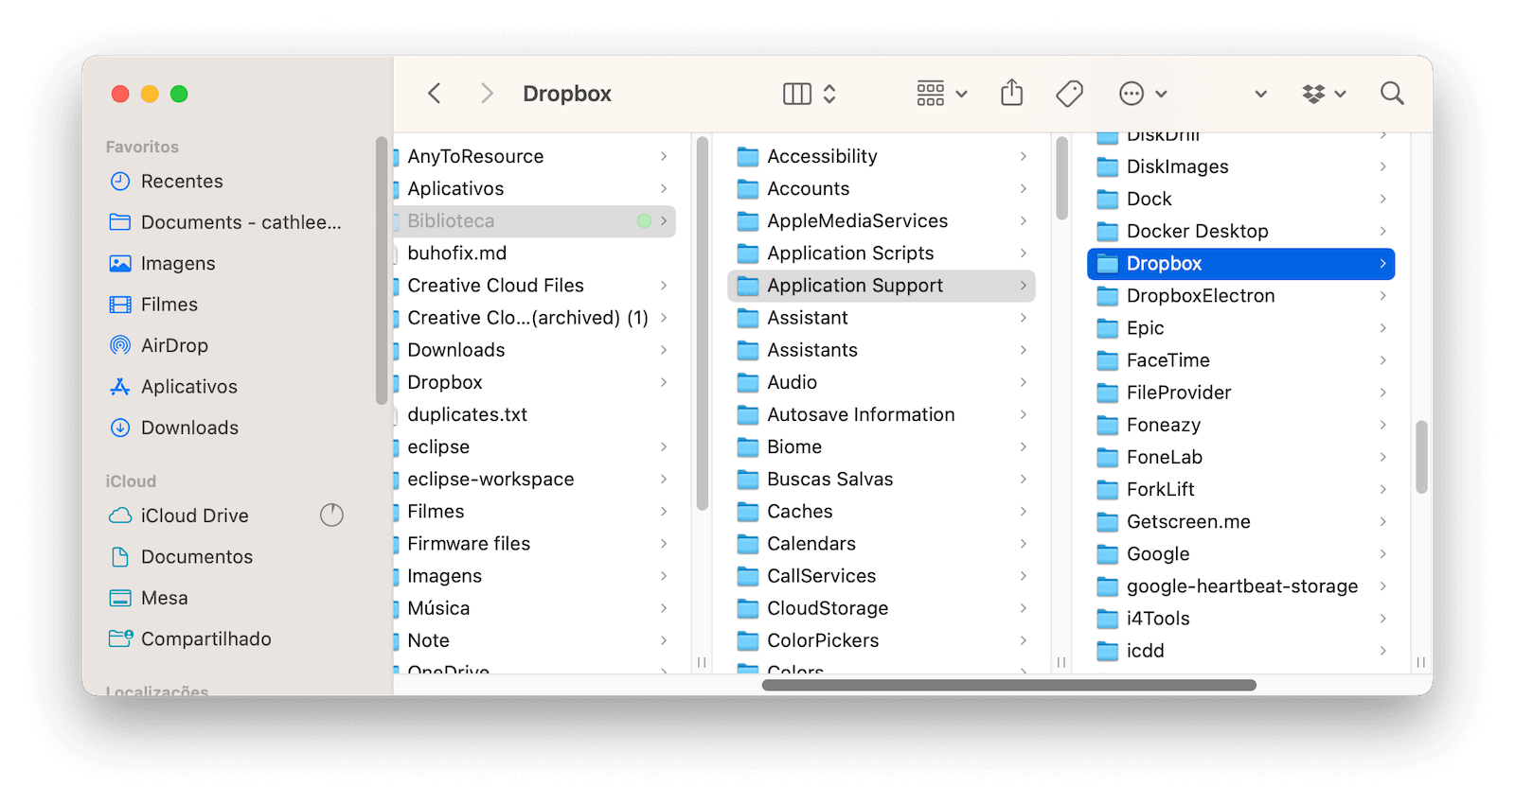
Task: Click the Share toolbar icon
Action: (x=1012, y=93)
